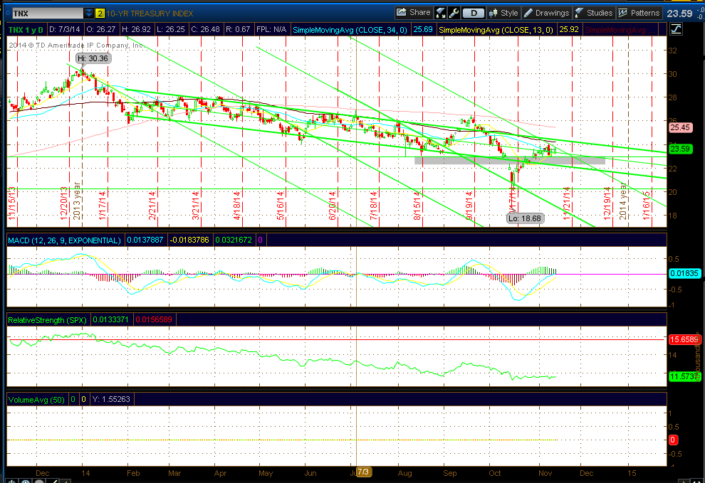Click the 25.69 moving average value
The width and height of the screenshot is (705, 483).
(x=422, y=30)
